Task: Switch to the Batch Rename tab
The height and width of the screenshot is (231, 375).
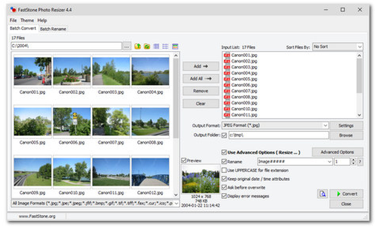Action: (x=53, y=29)
